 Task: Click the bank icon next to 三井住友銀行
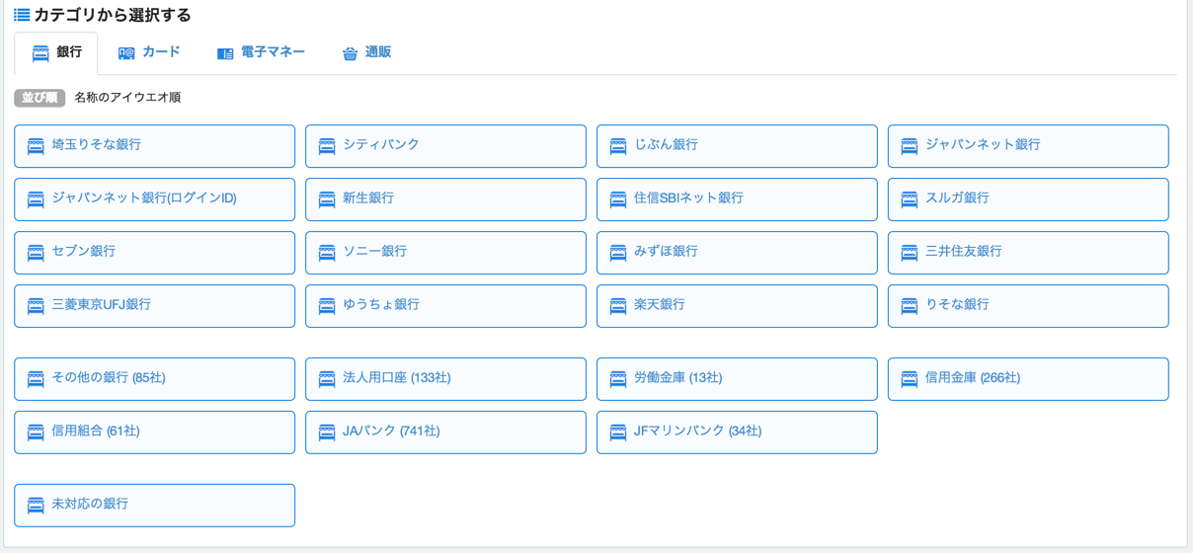tap(910, 253)
